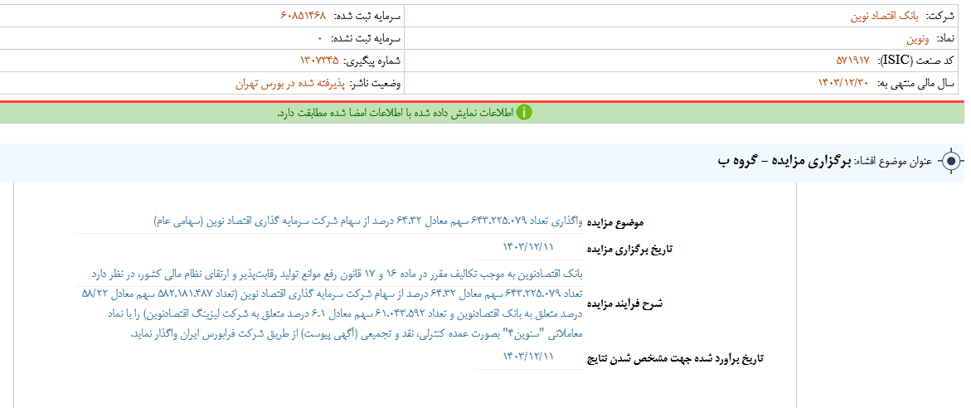
Task: Select publisher status پذیرفته شده در بورس تهران
Action: tap(290, 82)
